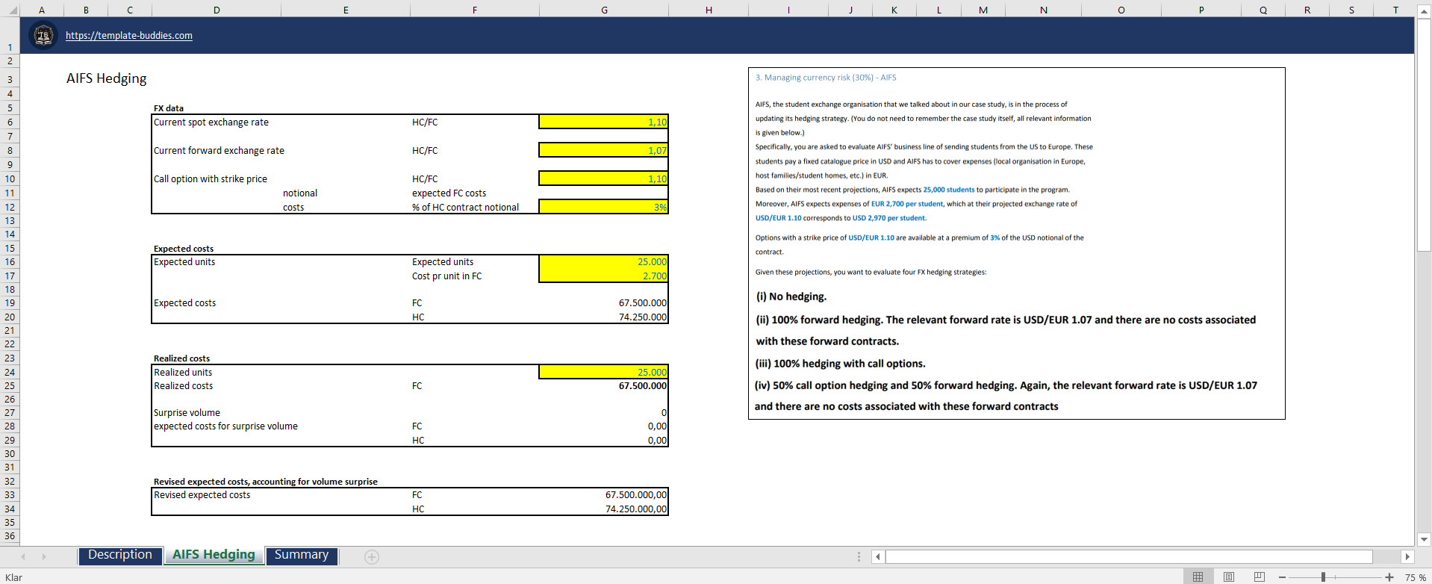The height and width of the screenshot is (584, 1432).
Task: Zoom out using the minus button
Action: coord(1282,577)
